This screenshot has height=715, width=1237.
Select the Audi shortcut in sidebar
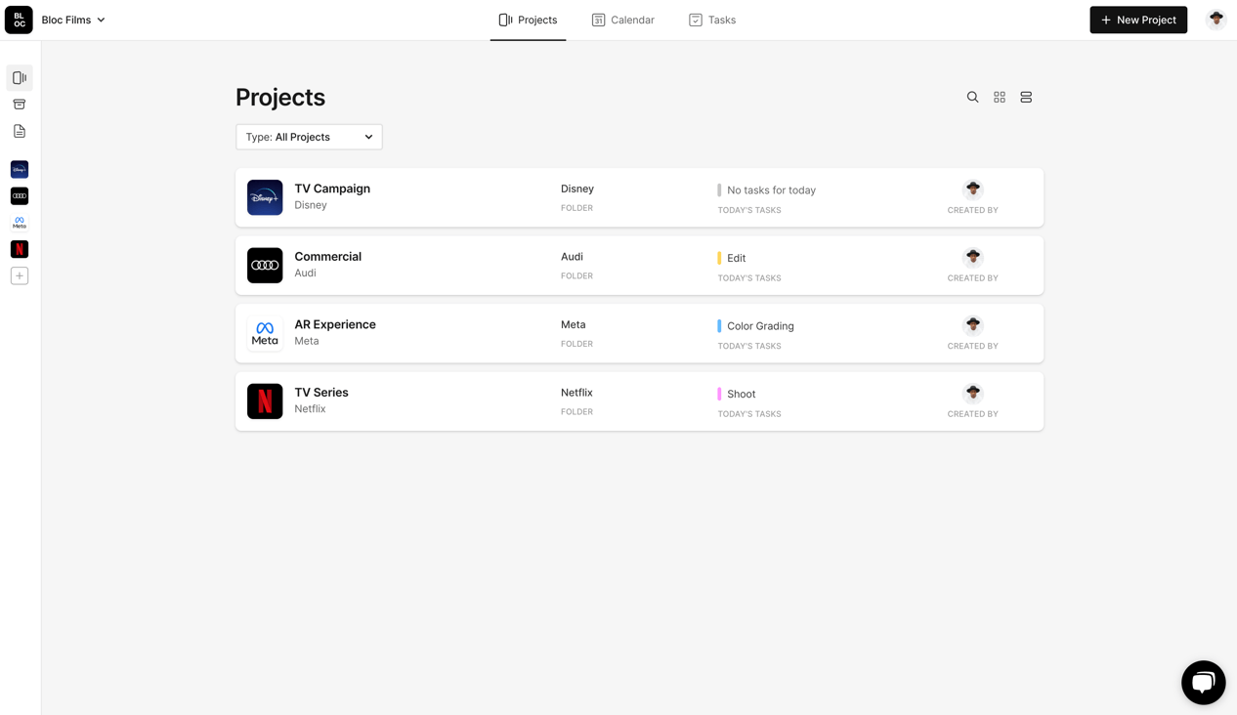click(x=20, y=196)
